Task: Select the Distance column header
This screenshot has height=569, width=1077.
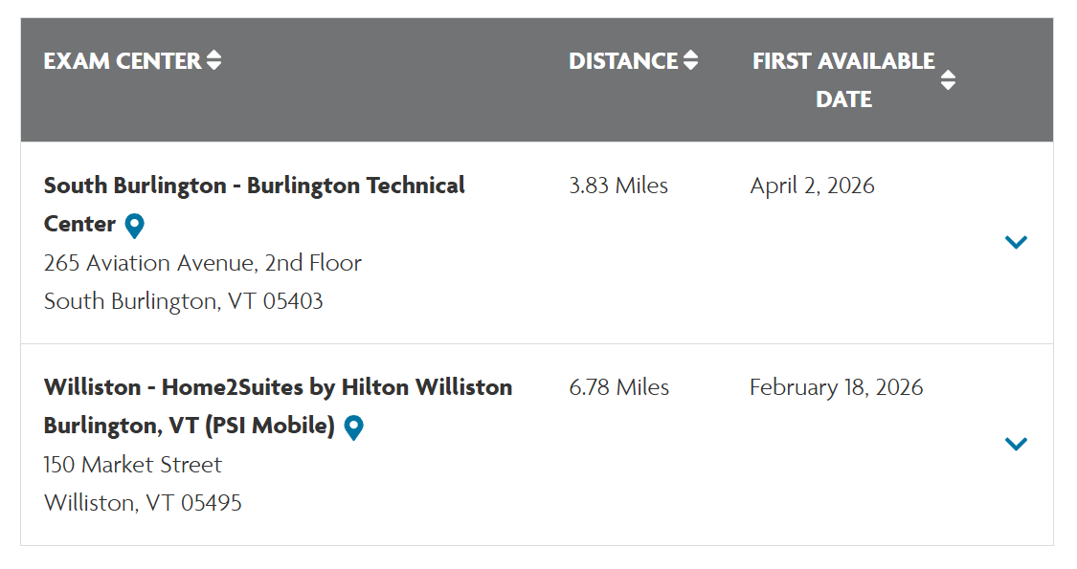Action: click(623, 61)
